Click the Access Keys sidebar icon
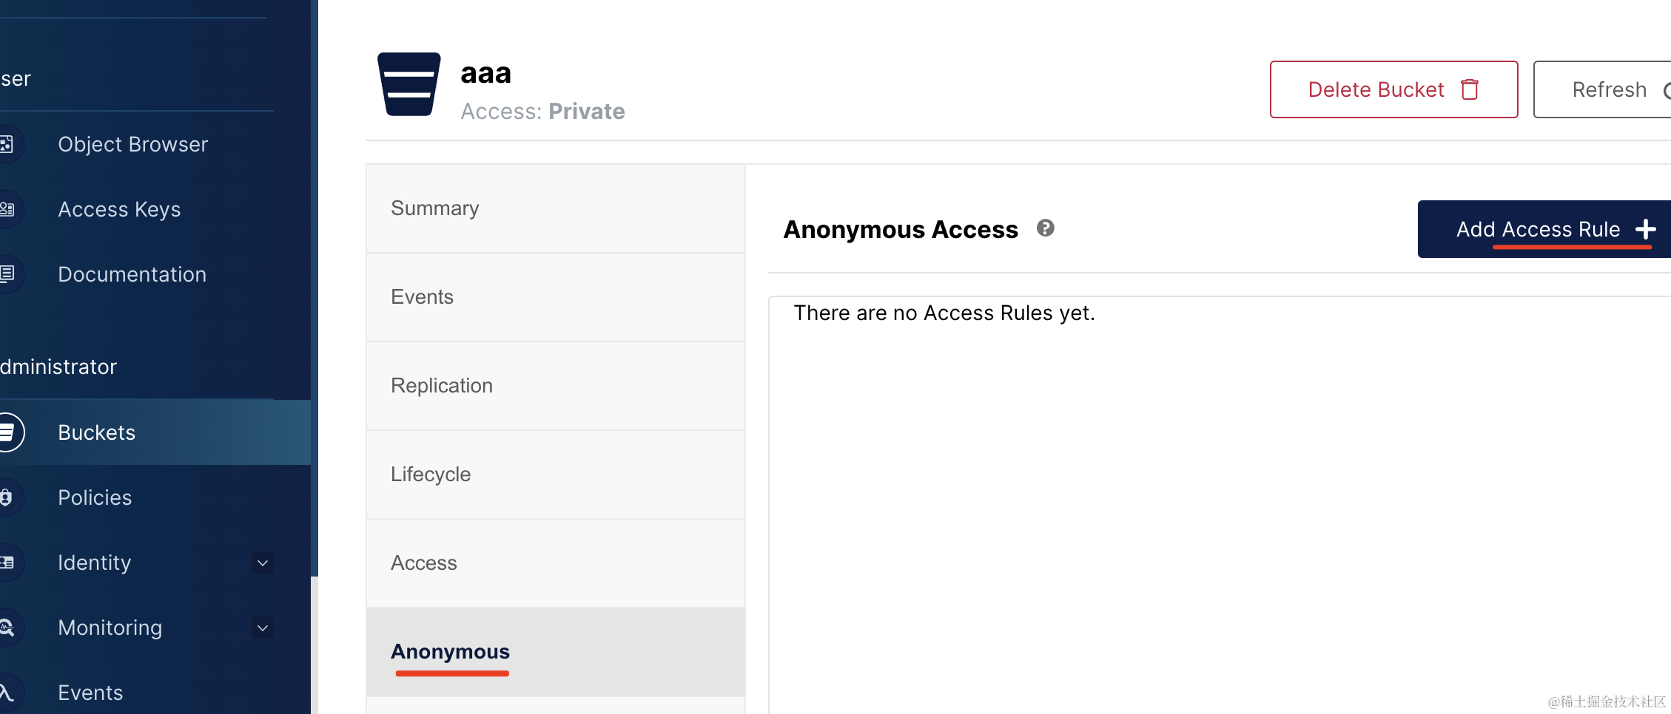 click(7, 209)
